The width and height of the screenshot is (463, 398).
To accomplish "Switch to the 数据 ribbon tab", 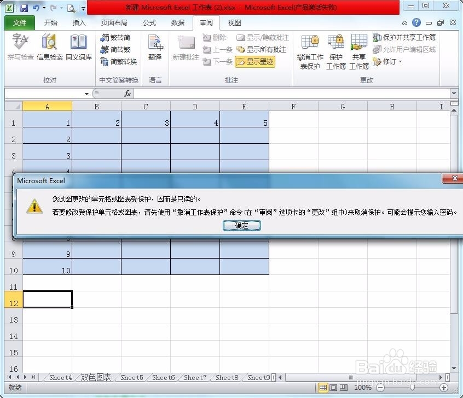I will 178,23.
